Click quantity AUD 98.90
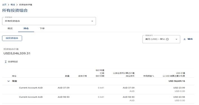Viewport: 199px width, 105px height. pos(63,97)
